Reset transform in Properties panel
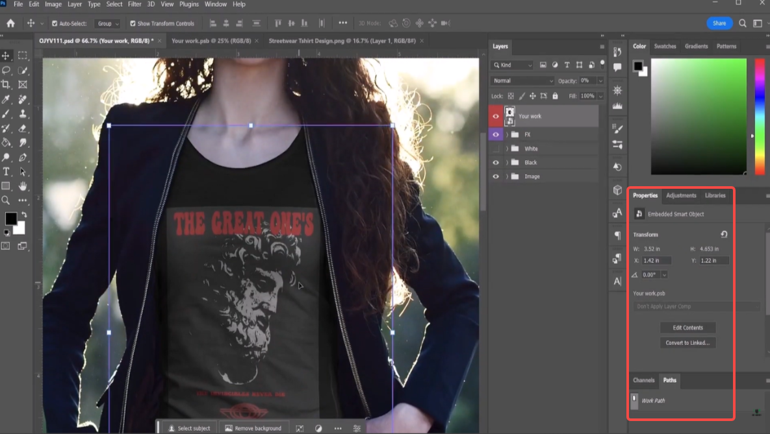This screenshot has width=770, height=434. tap(724, 234)
